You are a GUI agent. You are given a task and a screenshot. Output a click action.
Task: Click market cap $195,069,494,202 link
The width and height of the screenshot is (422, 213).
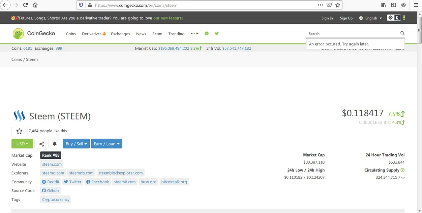pos(174,48)
